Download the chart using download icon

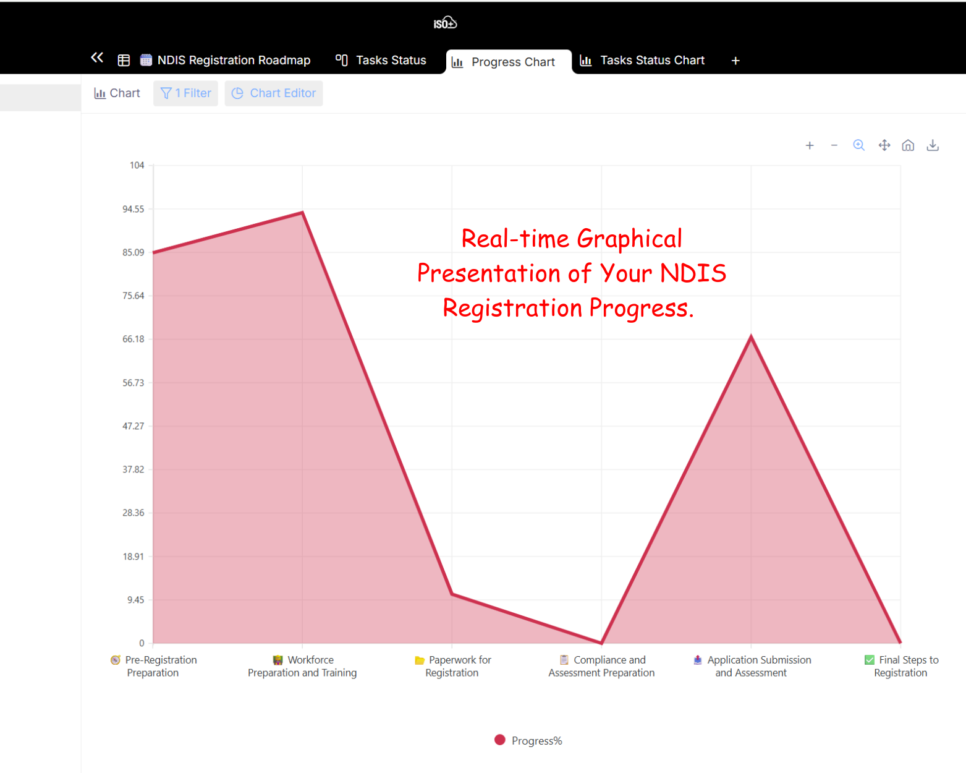933,145
